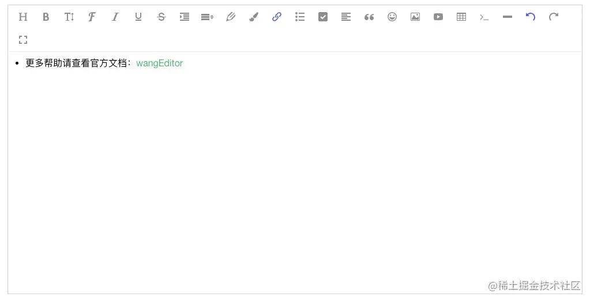The width and height of the screenshot is (590, 301).
Task: Open the Heading style menu
Action: 23,17
